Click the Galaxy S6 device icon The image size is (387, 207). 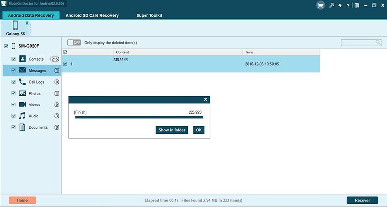15,26
